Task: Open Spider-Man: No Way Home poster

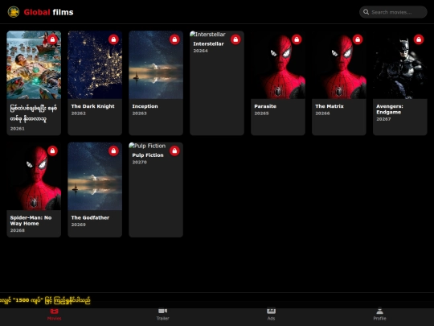Action: 34,176
